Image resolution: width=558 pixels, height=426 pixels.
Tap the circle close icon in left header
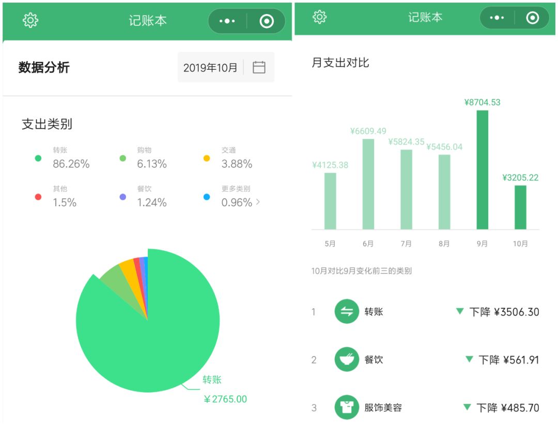[x=267, y=21]
